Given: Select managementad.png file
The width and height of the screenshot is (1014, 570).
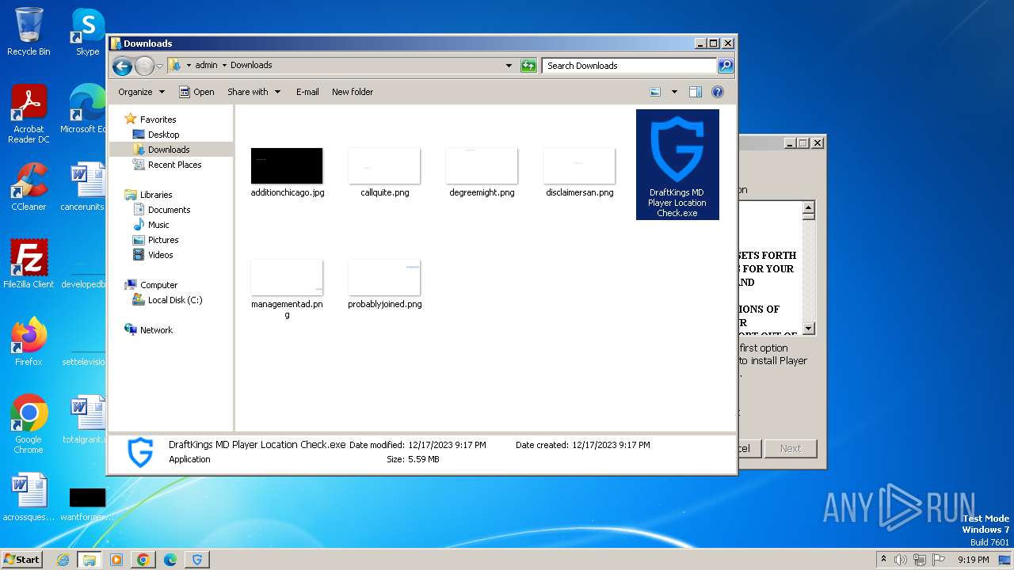Looking at the screenshot, I should pos(287,289).
